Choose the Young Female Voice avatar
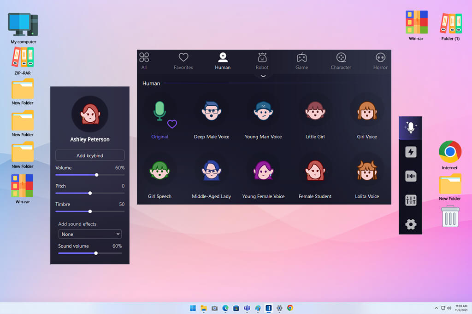 click(x=263, y=170)
